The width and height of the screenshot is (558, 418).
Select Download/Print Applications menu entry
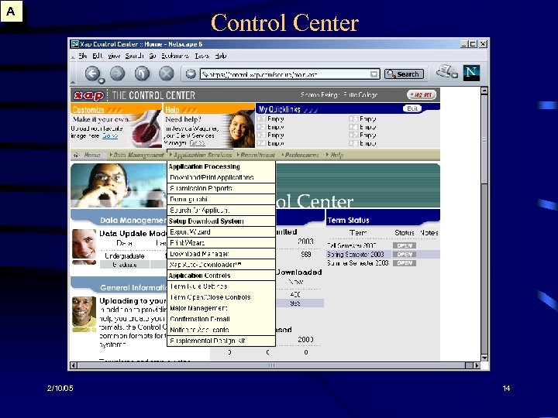click(x=221, y=177)
